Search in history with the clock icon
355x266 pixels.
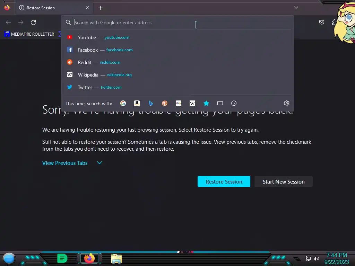tap(234, 103)
